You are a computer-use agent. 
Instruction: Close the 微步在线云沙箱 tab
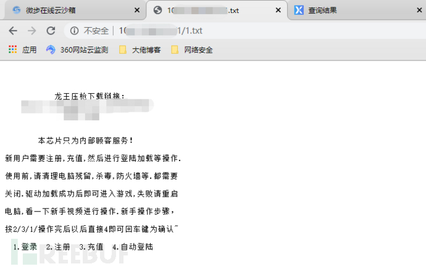137,10
